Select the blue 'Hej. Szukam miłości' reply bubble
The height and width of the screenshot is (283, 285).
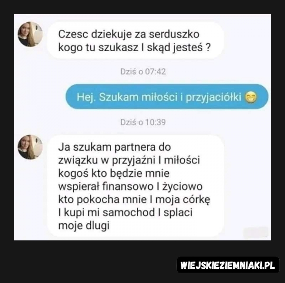167,97
